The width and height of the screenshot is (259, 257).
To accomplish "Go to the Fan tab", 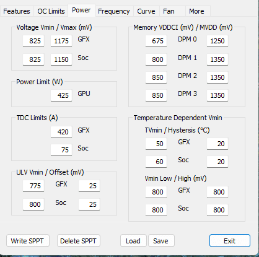I will pyautogui.click(x=172, y=11).
